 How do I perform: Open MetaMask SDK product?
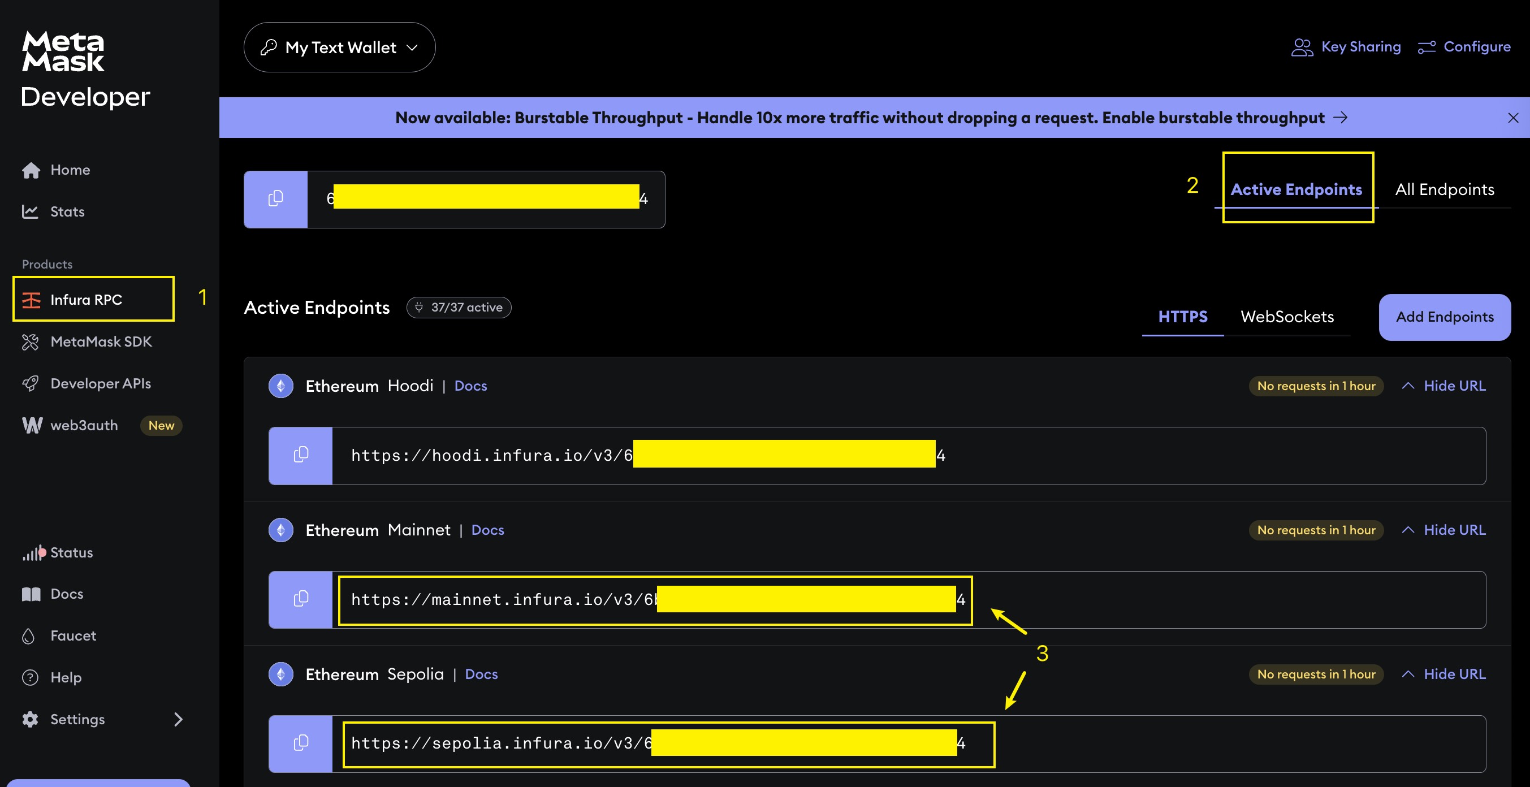point(87,341)
